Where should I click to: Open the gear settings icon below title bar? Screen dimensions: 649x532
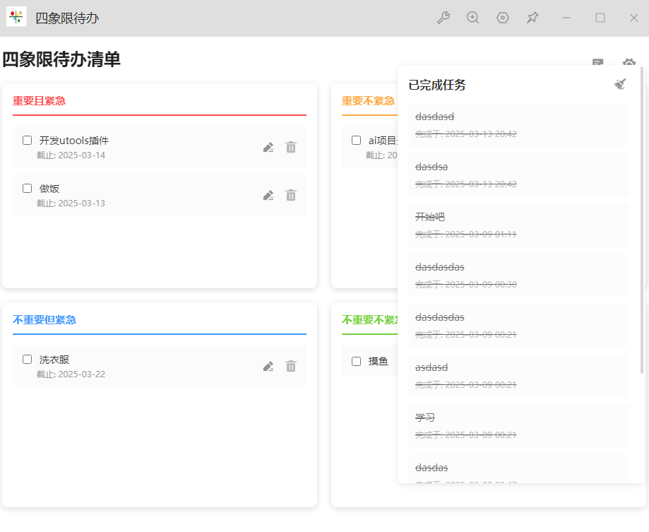click(x=629, y=62)
